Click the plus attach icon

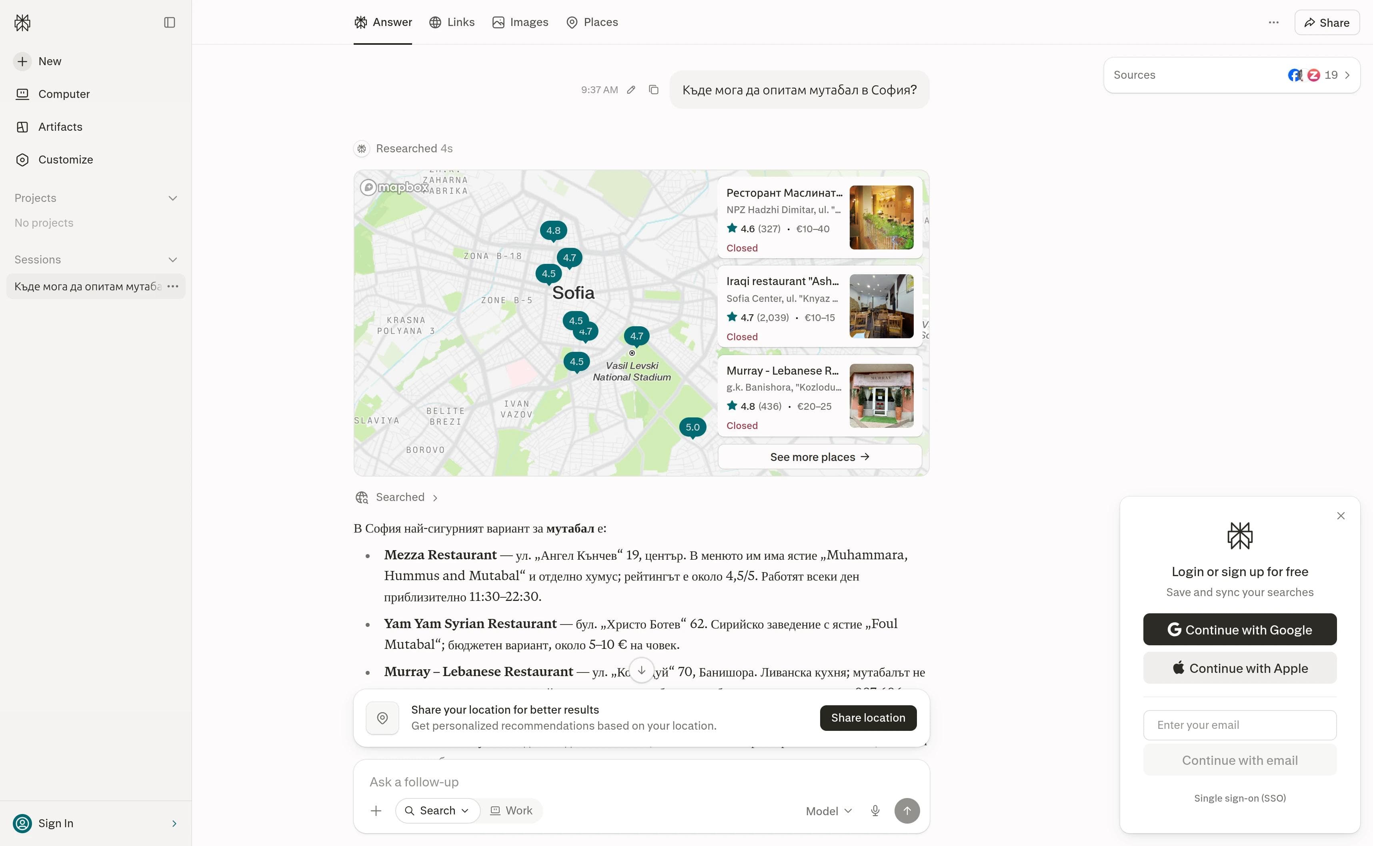point(376,811)
